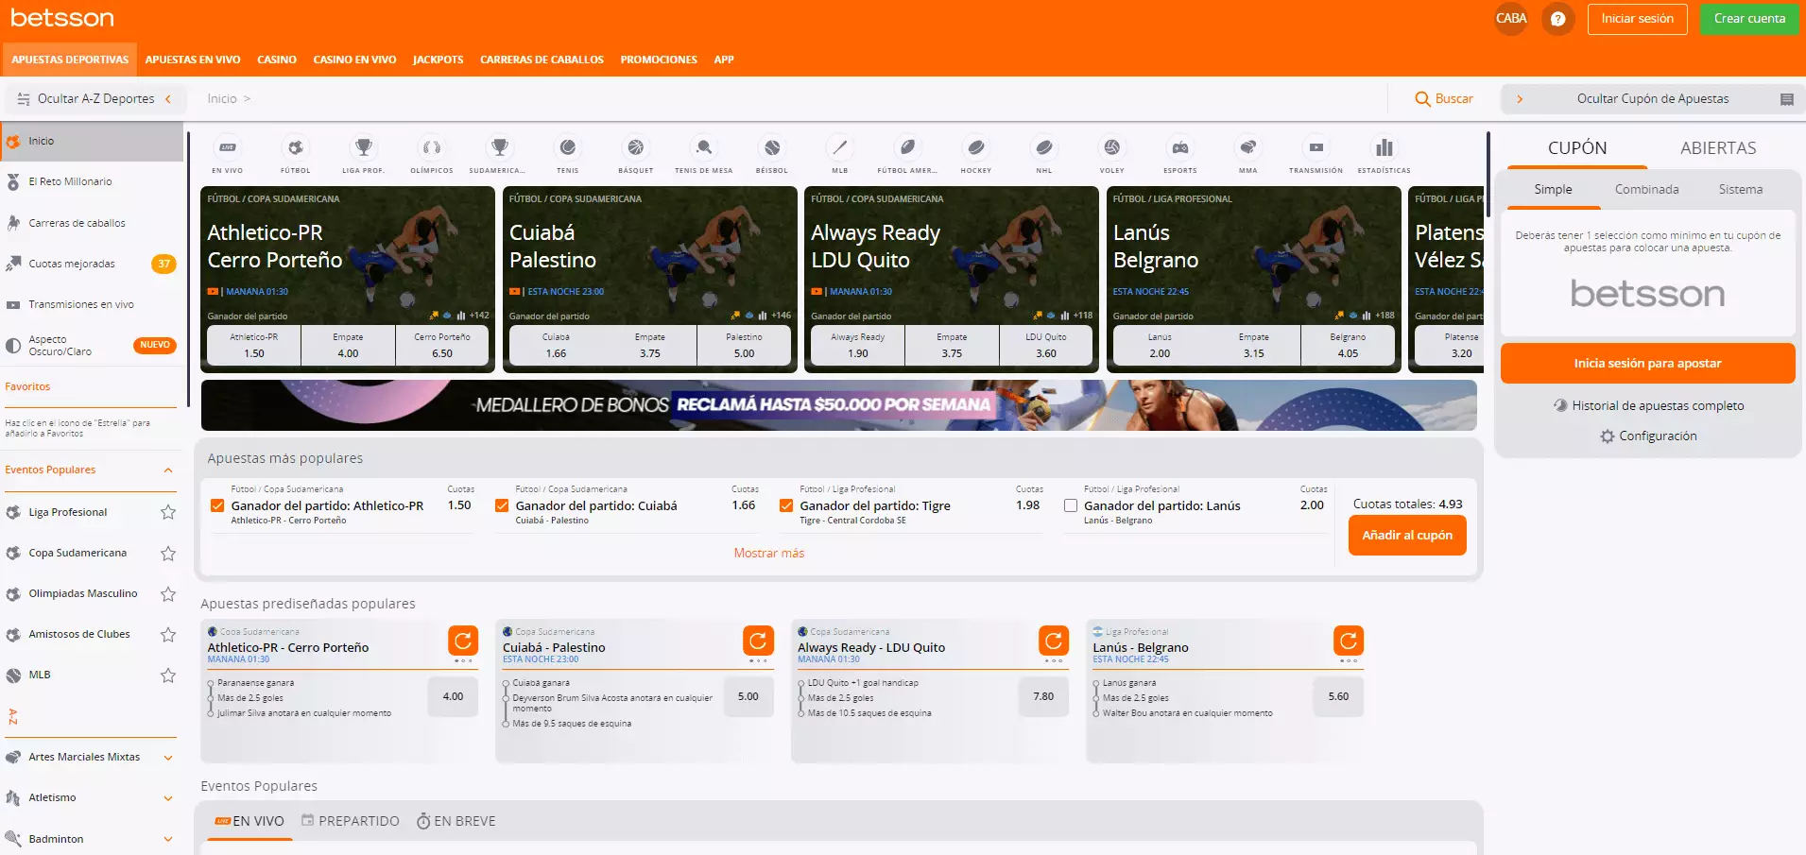This screenshot has width=1806, height=855.
Task: Toggle Aspecto Oscuro/Claro theme
Action: [x=91, y=346]
